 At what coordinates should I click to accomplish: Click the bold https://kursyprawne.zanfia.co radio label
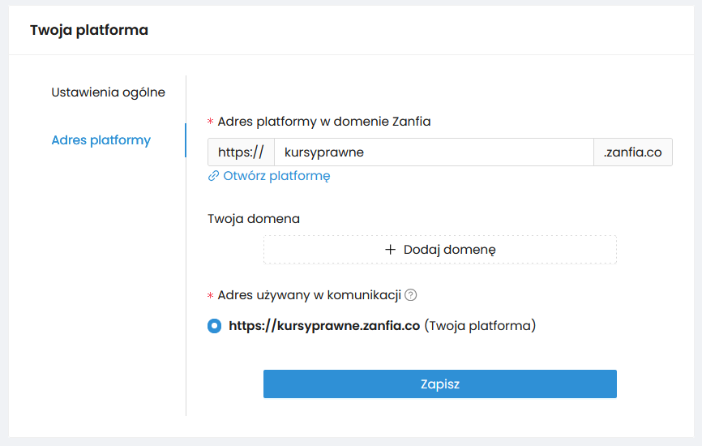tap(324, 326)
